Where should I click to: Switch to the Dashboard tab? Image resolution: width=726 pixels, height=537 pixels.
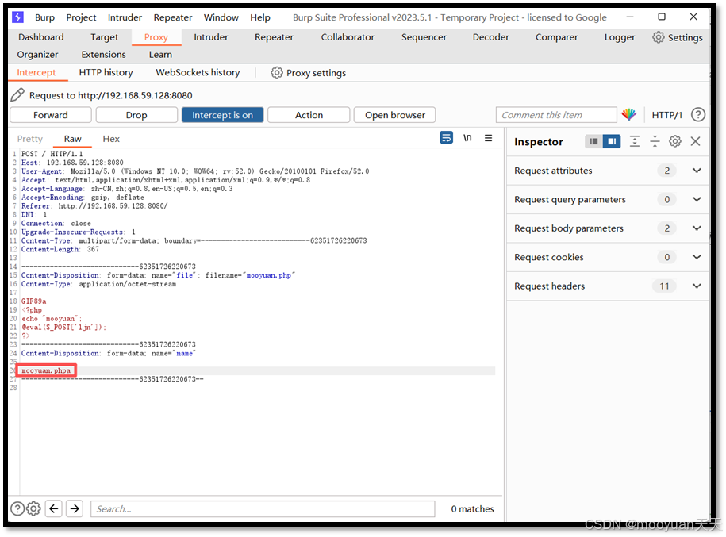tap(41, 37)
